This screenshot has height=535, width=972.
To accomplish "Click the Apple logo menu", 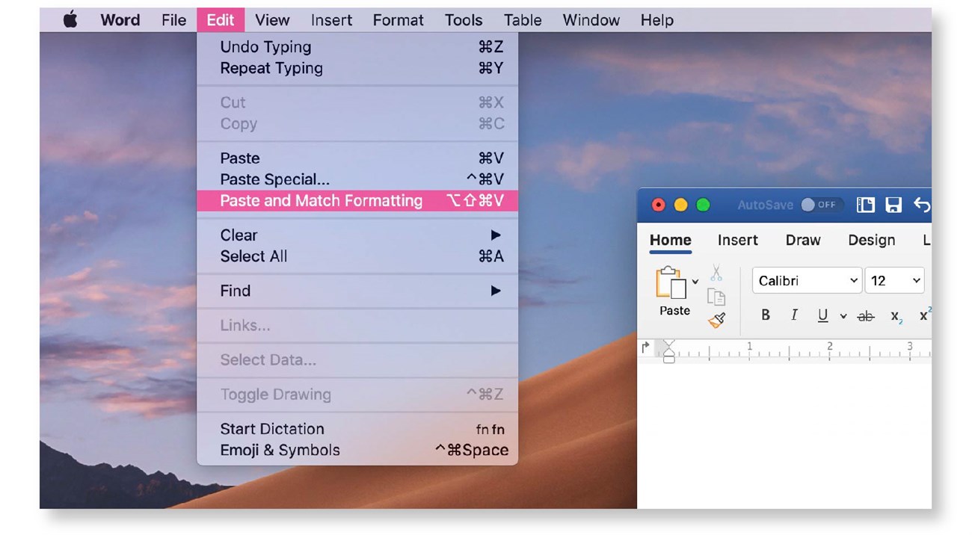I will 70,20.
